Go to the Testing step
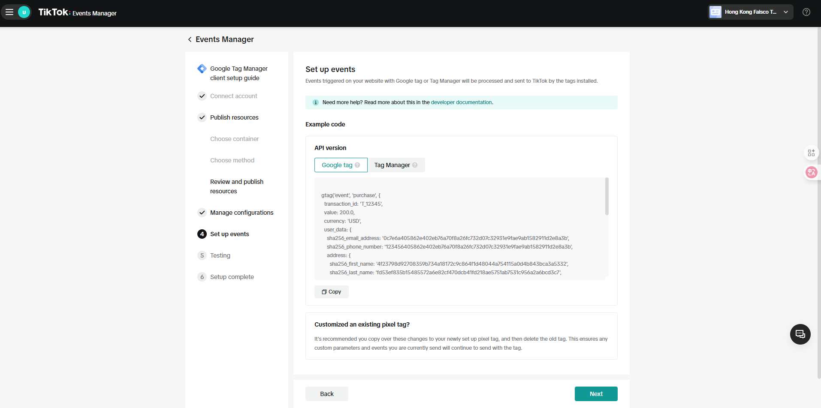Image resolution: width=821 pixels, height=408 pixels. [x=220, y=255]
